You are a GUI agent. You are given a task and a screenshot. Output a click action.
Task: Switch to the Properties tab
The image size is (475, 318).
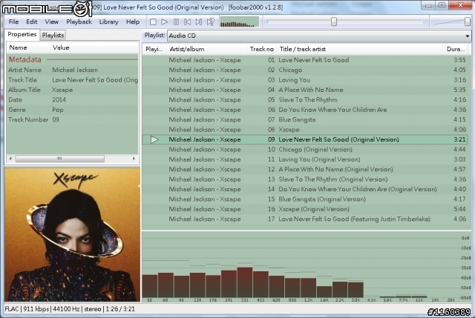(22, 35)
